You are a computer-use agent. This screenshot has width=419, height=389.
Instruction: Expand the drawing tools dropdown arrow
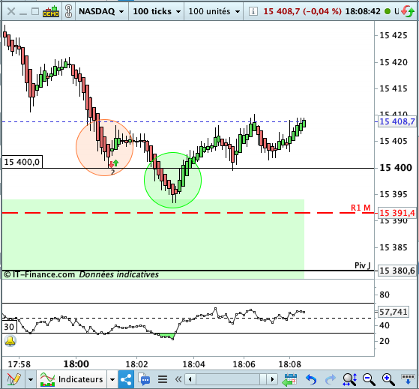pyautogui.click(x=31, y=379)
